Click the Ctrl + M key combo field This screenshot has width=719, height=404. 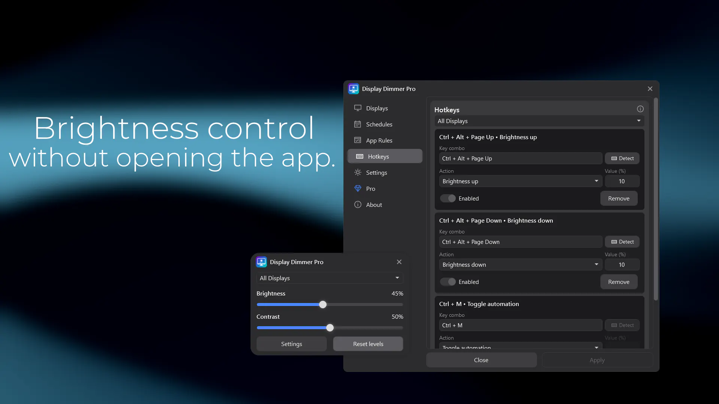point(521,325)
